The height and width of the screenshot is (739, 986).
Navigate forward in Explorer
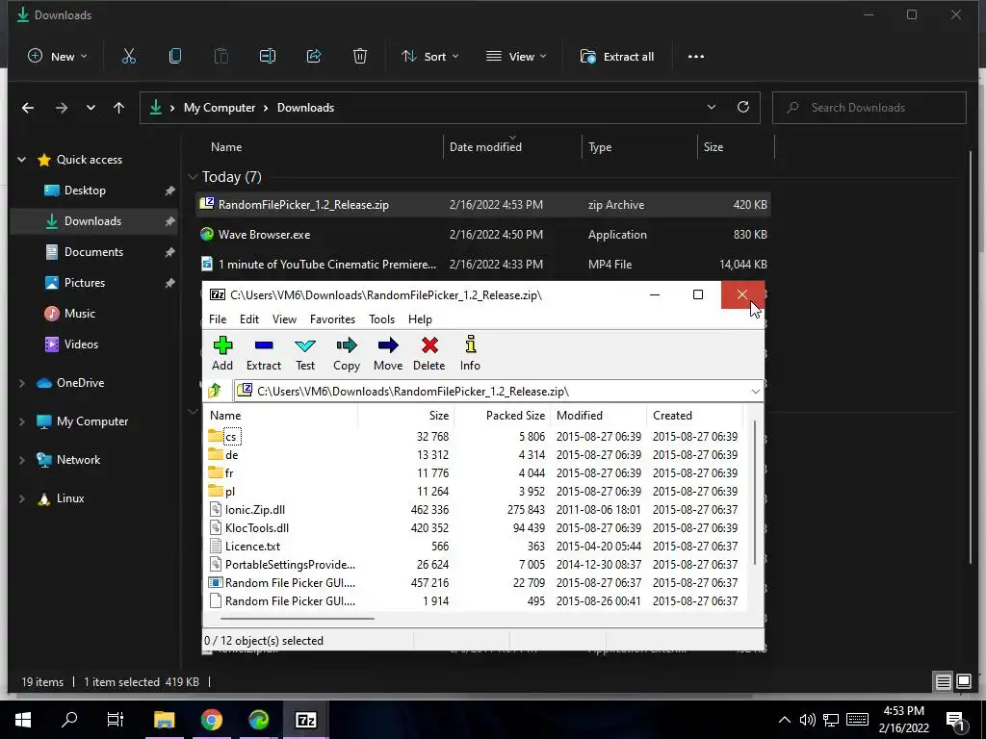click(61, 108)
